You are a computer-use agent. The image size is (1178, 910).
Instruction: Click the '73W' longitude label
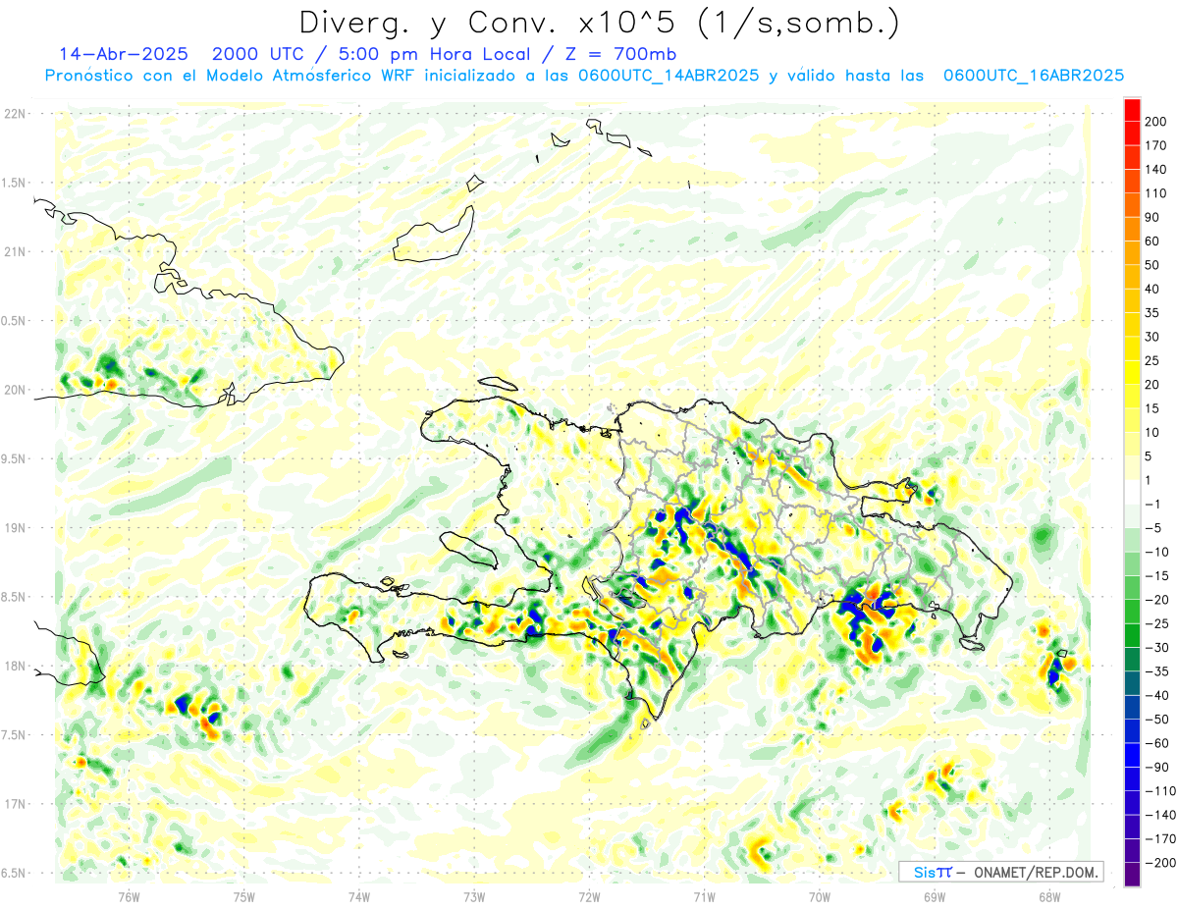(x=474, y=896)
